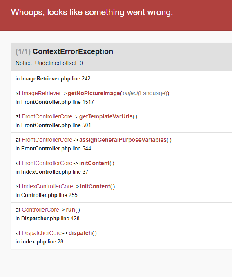Click the FrontController.php line 544 entry
The width and height of the screenshot is (232, 277).
54,149
